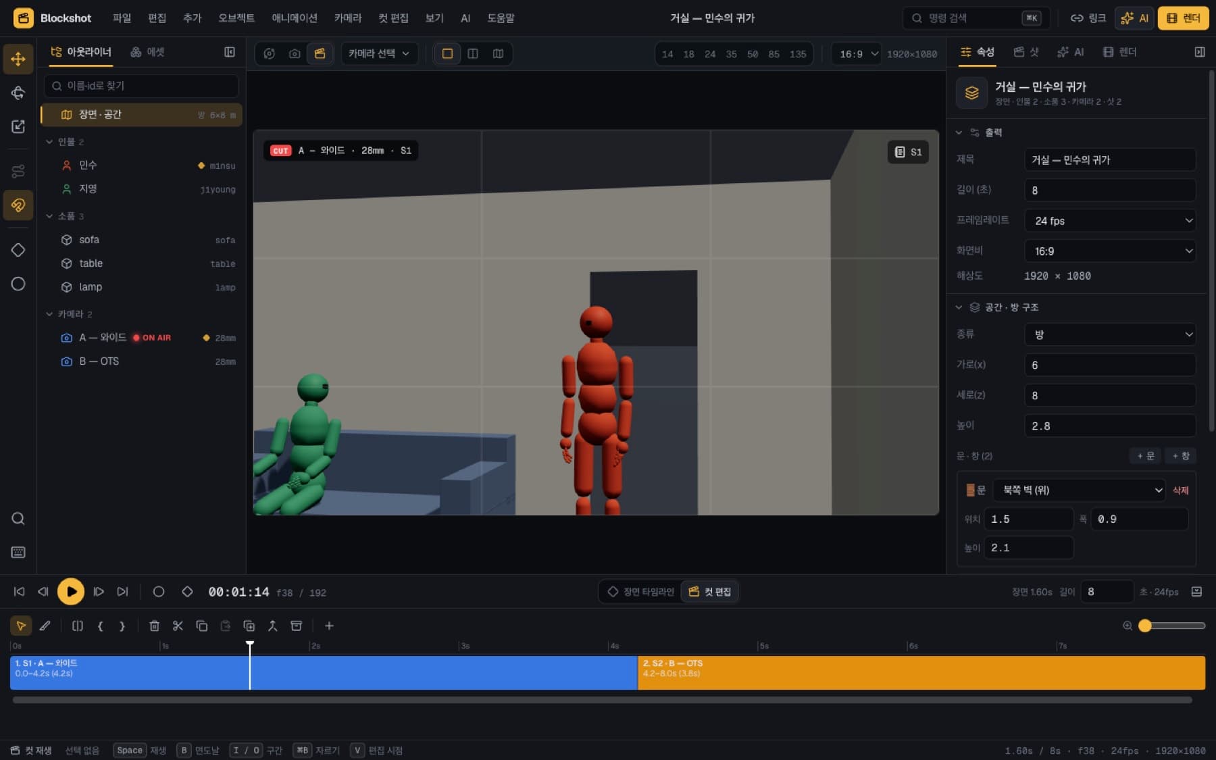
Task: Collapse the right properties panel icon
Action: click(1200, 52)
